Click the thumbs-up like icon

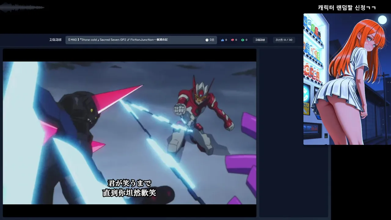tap(222, 40)
